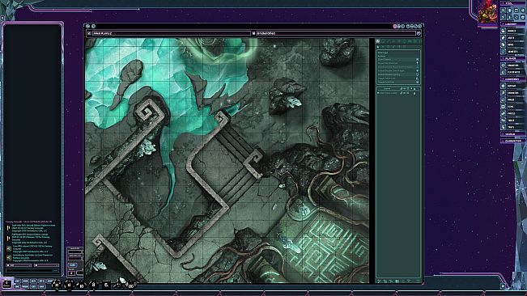The width and height of the screenshot is (527, 296).
Task: Collapse the PLAYER sidebar section
Action: click(513, 58)
